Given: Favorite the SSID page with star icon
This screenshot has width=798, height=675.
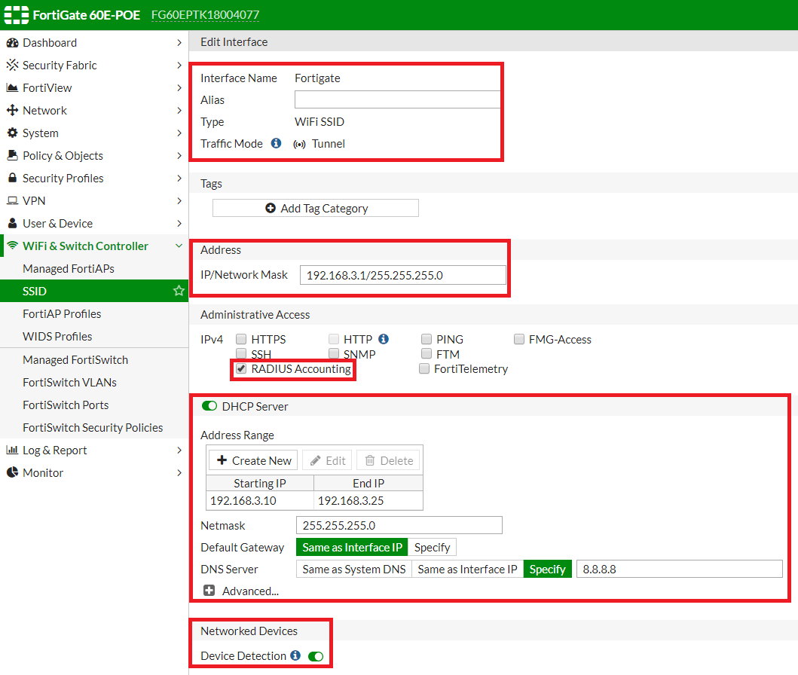Looking at the screenshot, I should coord(179,291).
